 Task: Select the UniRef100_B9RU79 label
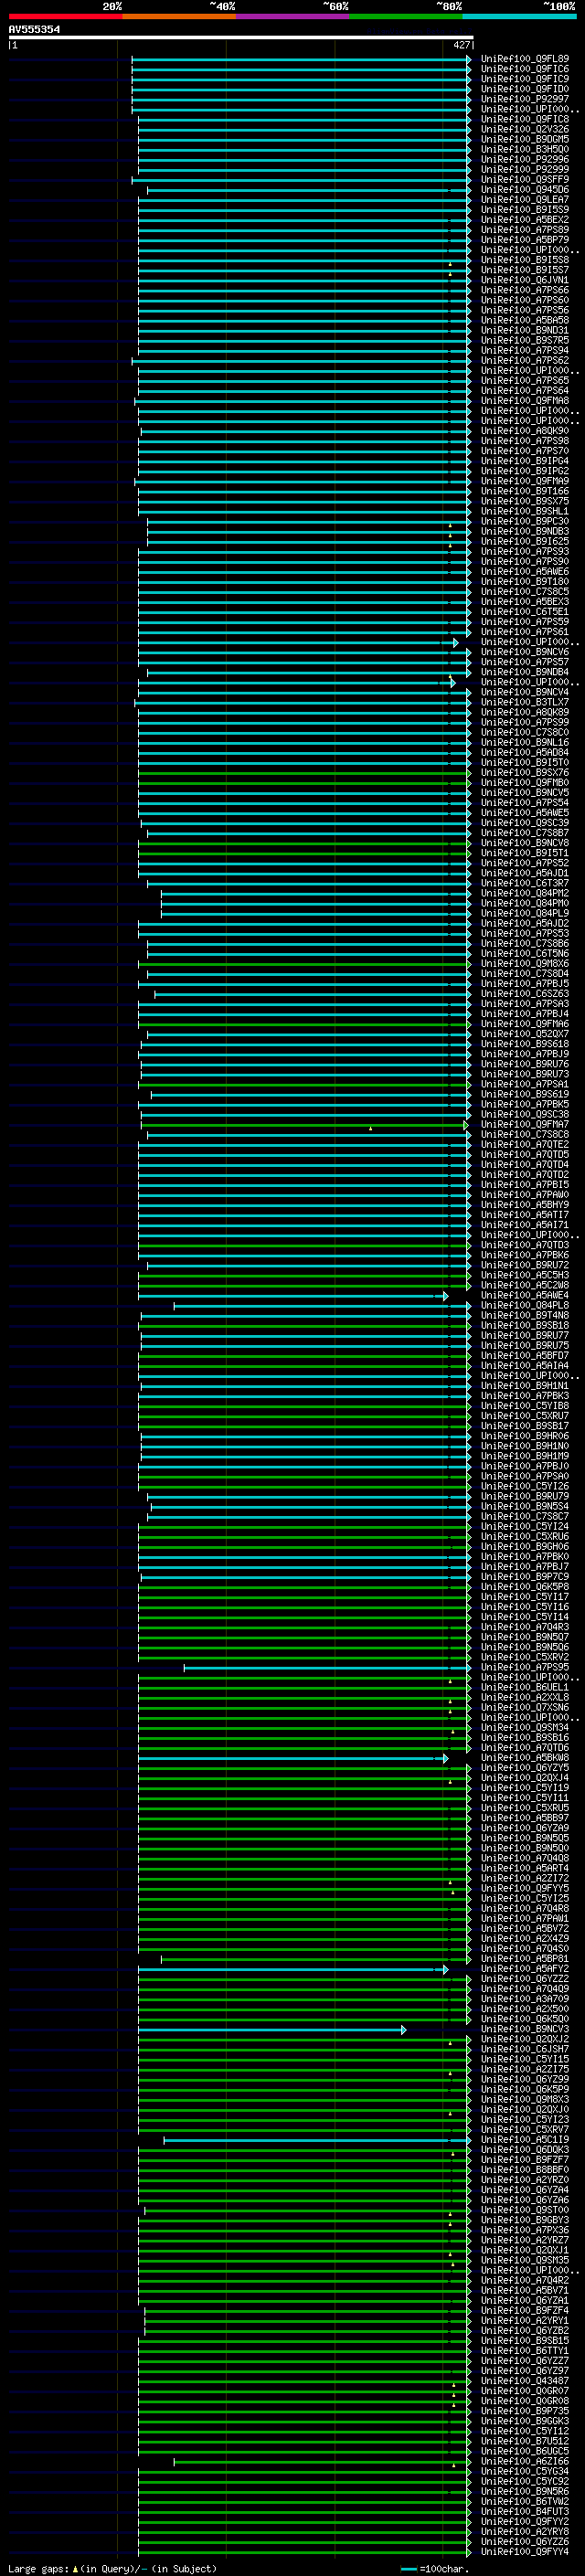point(524,1496)
